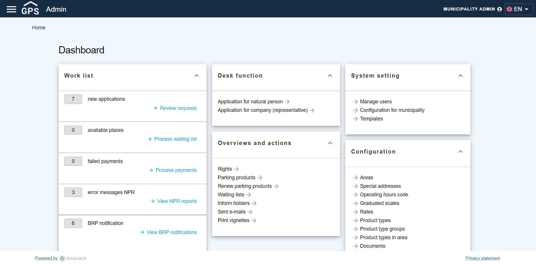Screen dimensions: 536x264
Task: Open the EN language dropdown
Action: click(519, 9)
